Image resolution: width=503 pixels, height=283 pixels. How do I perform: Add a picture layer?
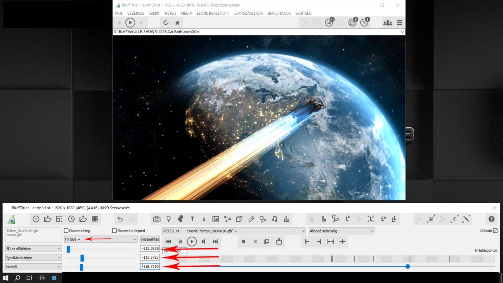point(216,219)
